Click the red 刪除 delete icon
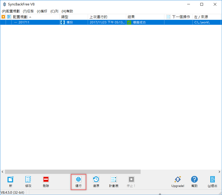 tap(46, 179)
